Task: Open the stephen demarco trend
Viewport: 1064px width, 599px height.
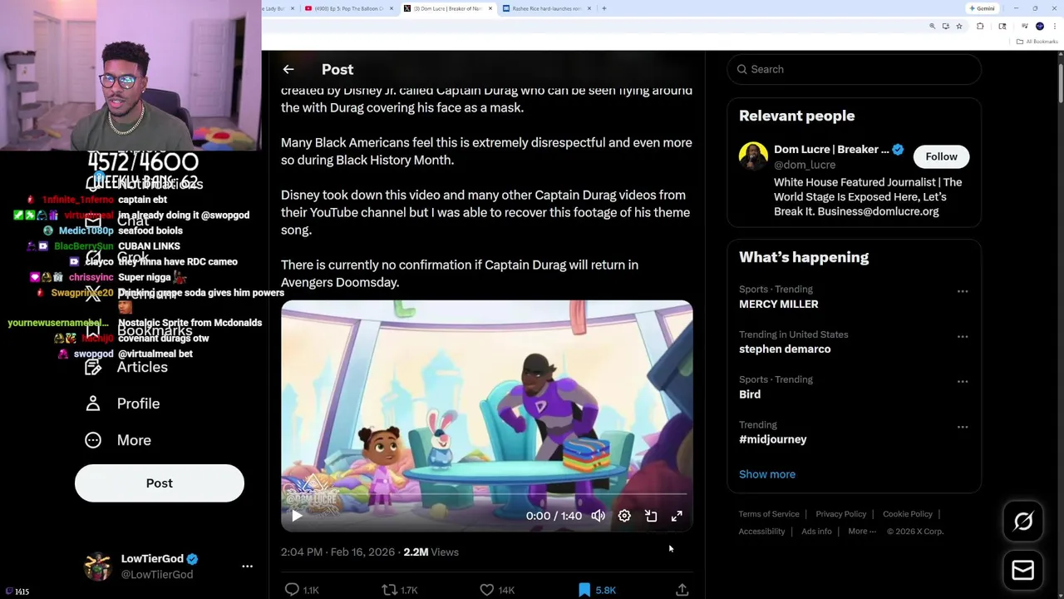Action: pos(785,349)
